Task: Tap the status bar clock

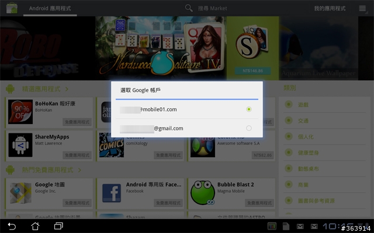Action: pos(338,226)
